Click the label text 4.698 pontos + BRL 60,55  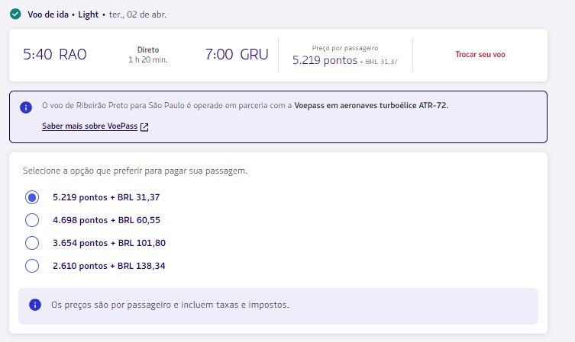click(x=106, y=220)
